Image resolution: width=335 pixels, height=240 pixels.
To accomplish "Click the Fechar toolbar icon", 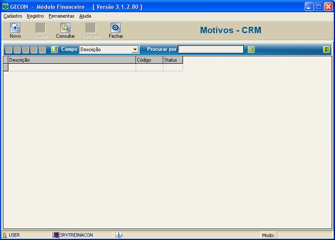I will (x=115, y=28).
